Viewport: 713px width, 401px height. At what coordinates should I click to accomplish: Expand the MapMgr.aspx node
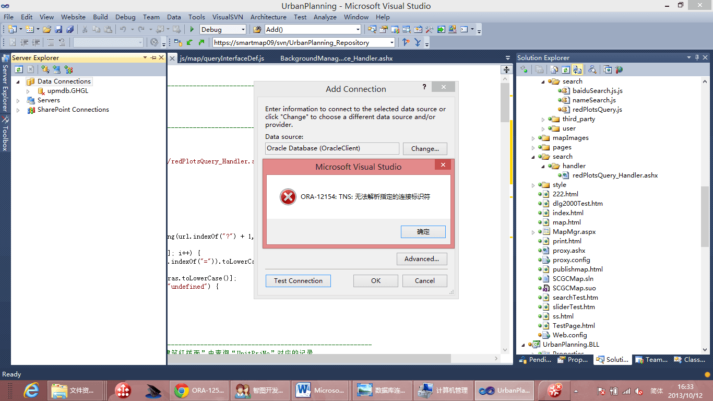click(533, 232)
